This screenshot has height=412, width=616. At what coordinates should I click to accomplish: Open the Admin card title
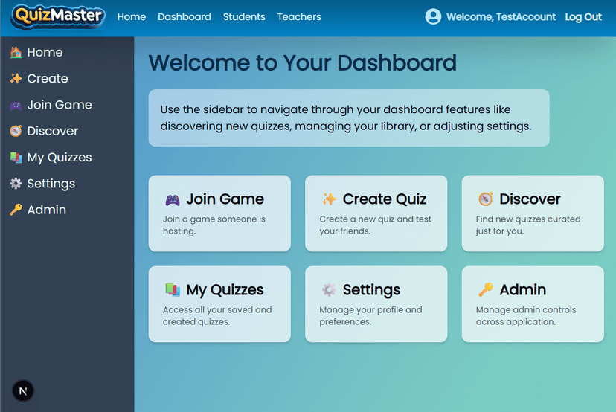click(x=522, y=290)
